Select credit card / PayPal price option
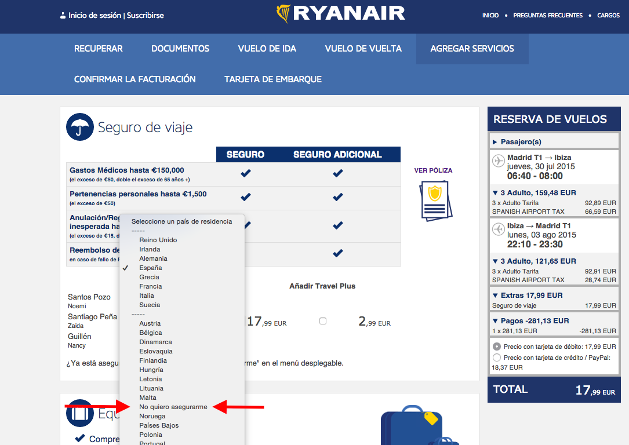The image size is (629, 445). pyautogui.click(x=497, y=358)
